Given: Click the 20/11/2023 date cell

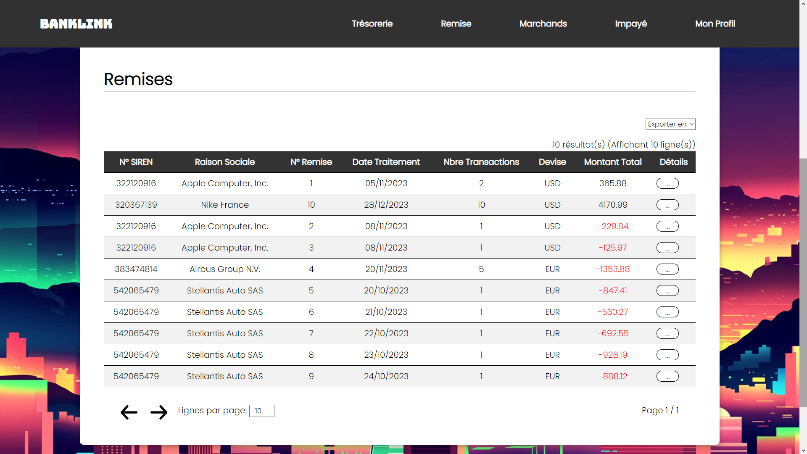Looking at the screenshot, I should (x=386, y=269).
